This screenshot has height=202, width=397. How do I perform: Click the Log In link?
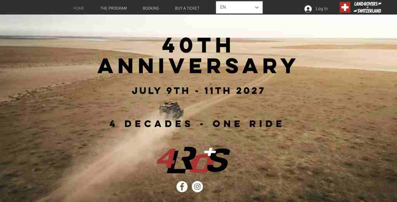coord(322,9)
